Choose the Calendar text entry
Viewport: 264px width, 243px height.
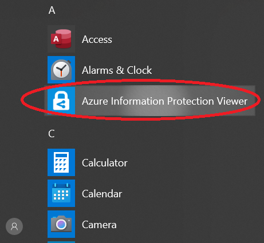point(102,194)
